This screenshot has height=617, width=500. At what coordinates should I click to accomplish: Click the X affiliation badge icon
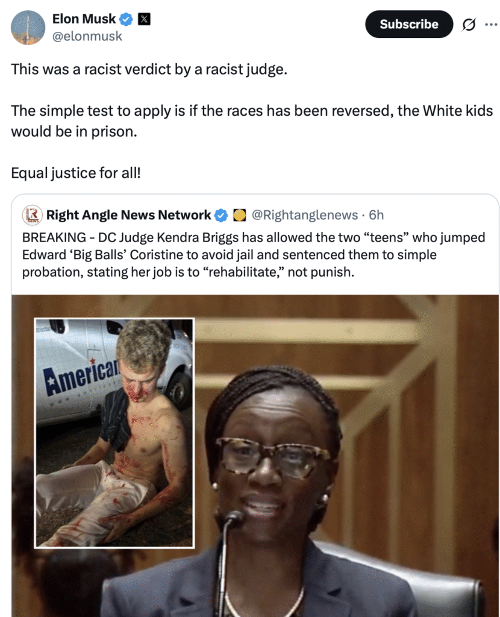coord(145,19)
